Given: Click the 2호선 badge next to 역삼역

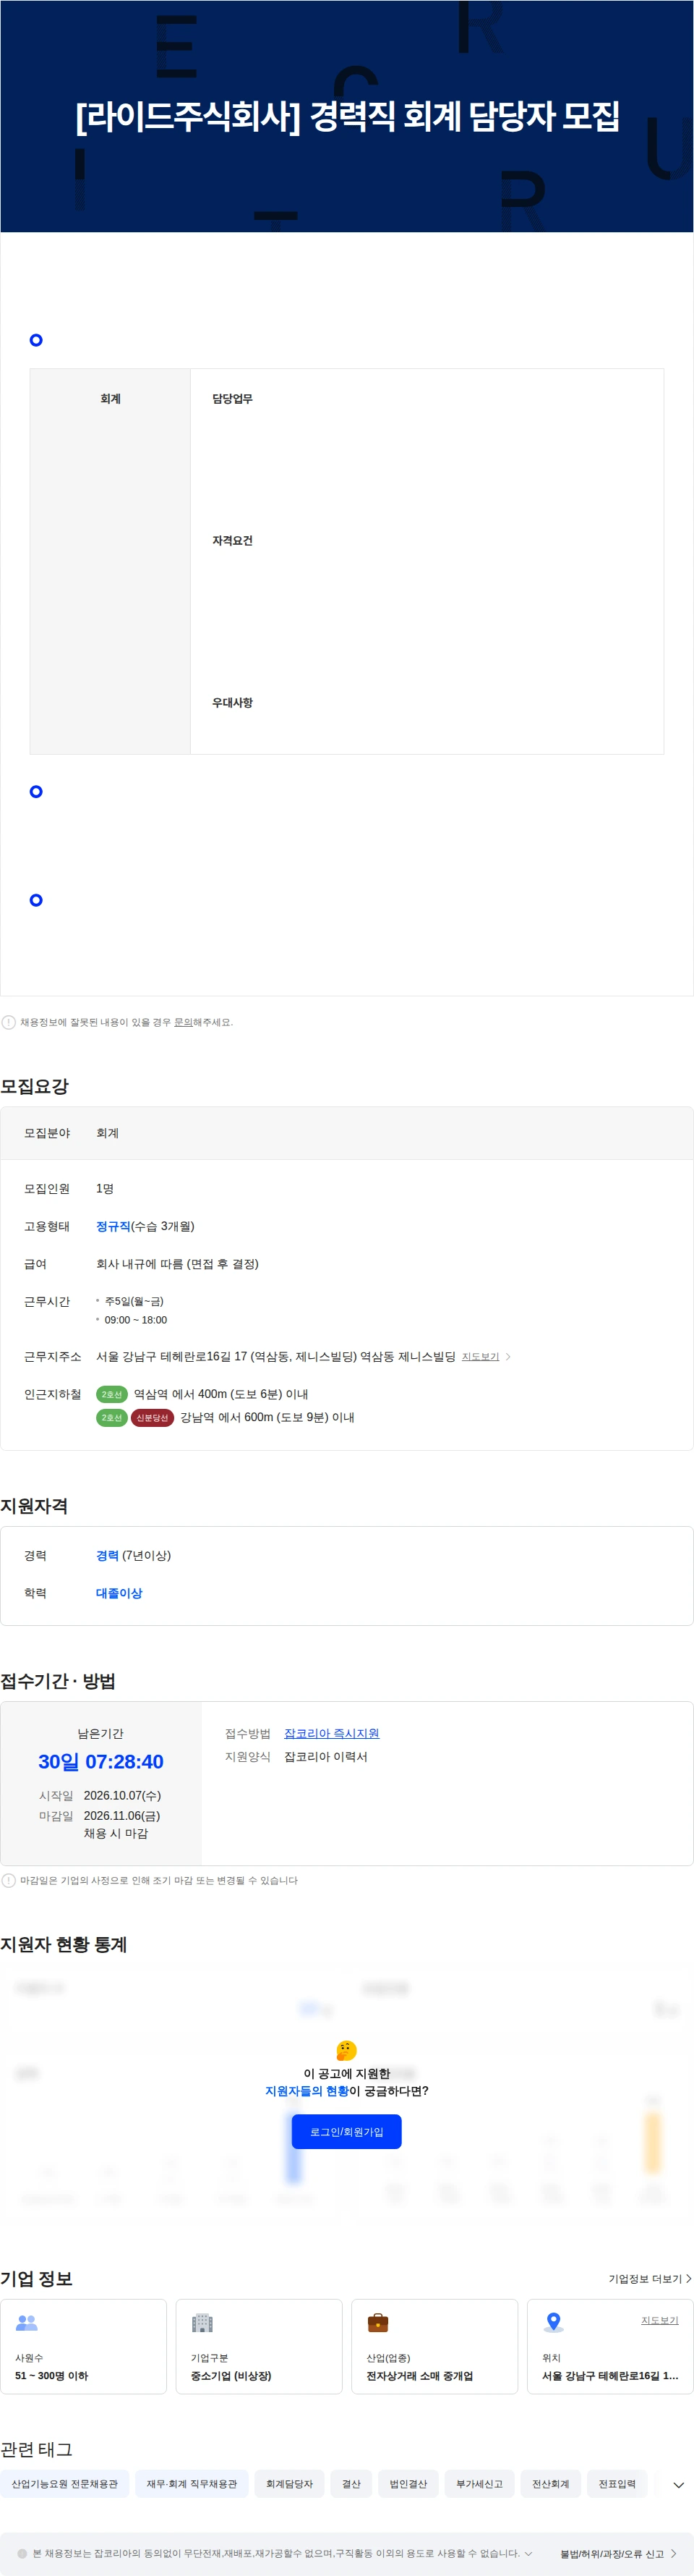Looking at the screenshot, I should 111,1394.
